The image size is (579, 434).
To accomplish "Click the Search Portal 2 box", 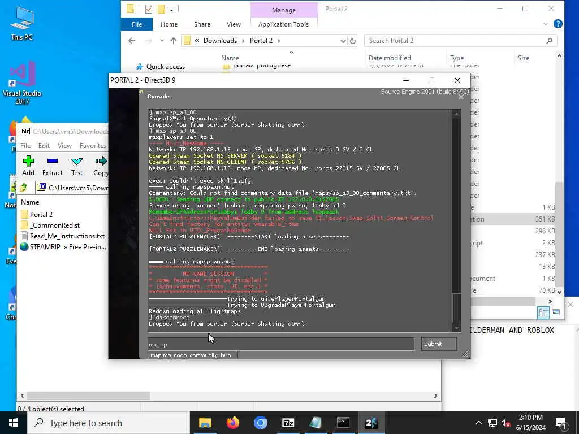I will 460,41.
